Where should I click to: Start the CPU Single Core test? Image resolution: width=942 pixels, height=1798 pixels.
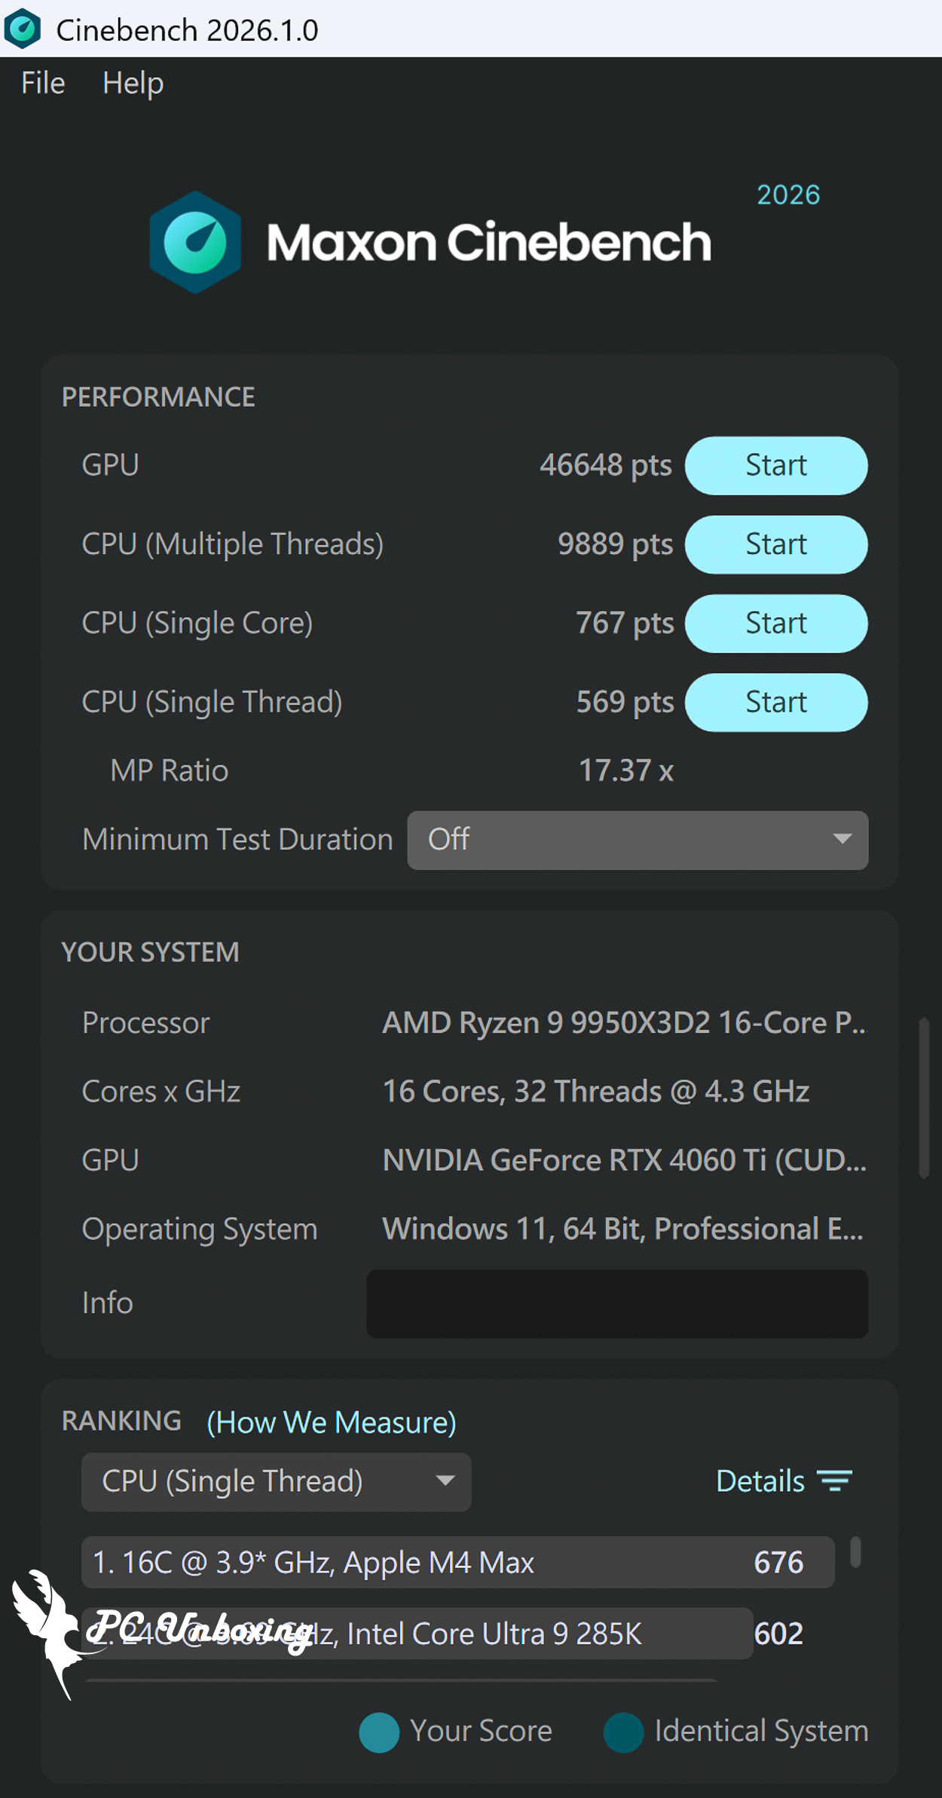click(x=776, y=623)
